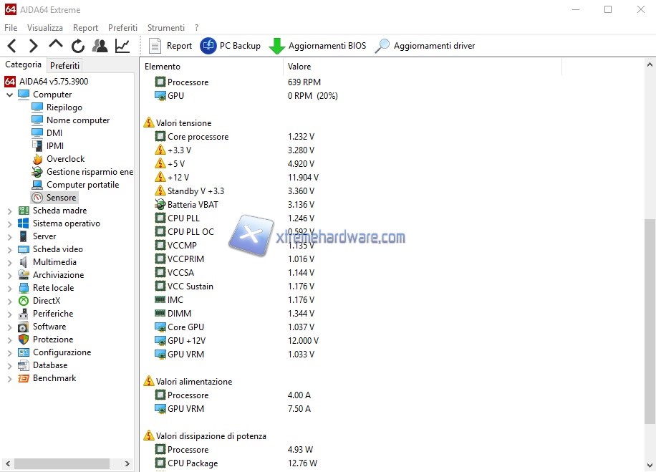Open the user management toolbar icon
656x472 pixels.
[x=100, y=46]
